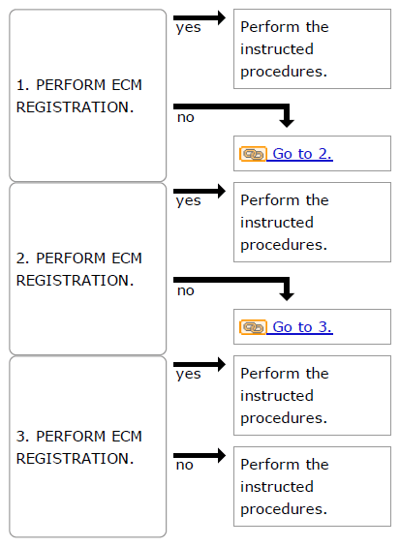Click step 2 yes result procedures box
The image size is (400, 547).
point(312,223)
